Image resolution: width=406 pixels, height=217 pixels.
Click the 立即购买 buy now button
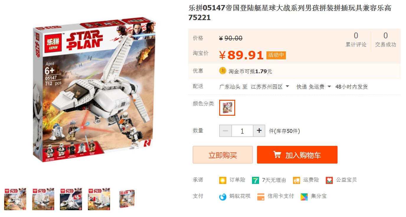coord(223,155)
